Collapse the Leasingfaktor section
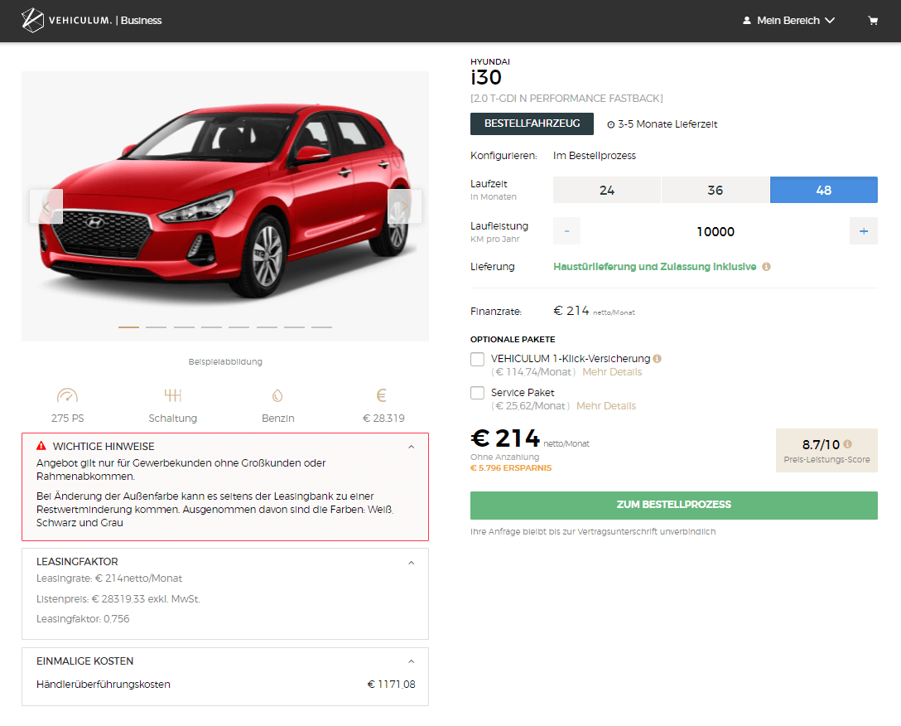The height and width of the screenshot is (726, 901). pos(411,564)
